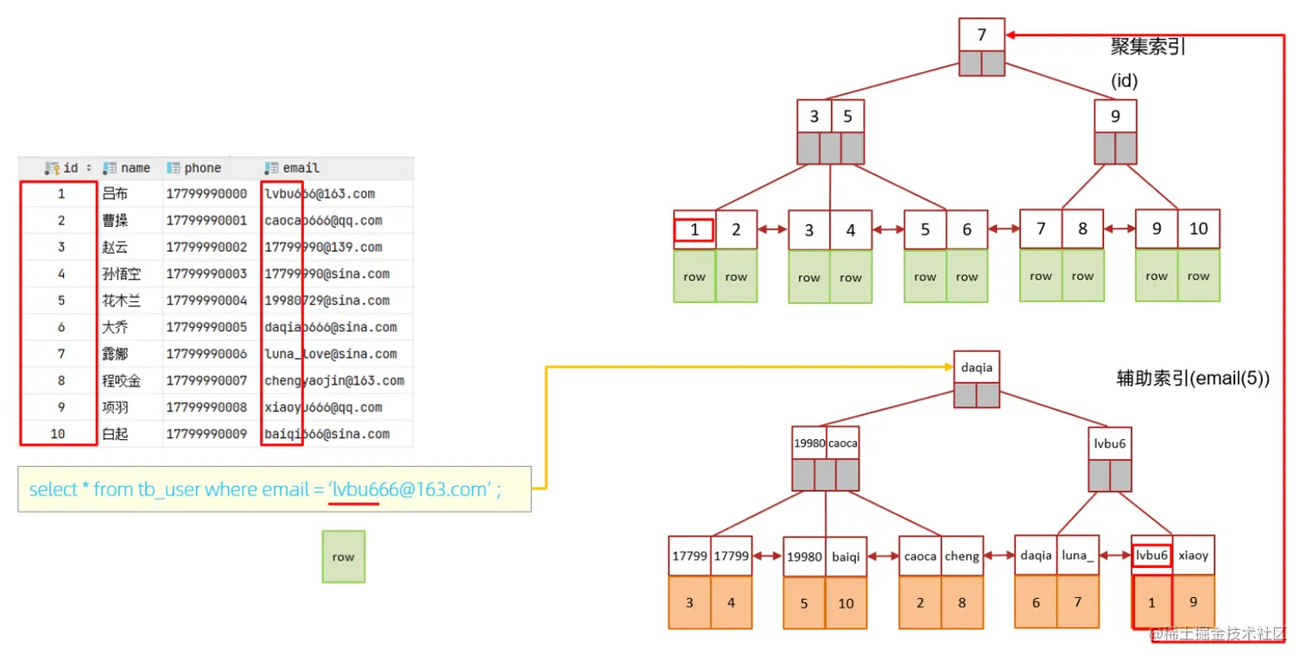The image size is (1306, 661).
Task: Click internal node key 9 in clustered index
Action: pyautogui.click(x=1115, y=116)
